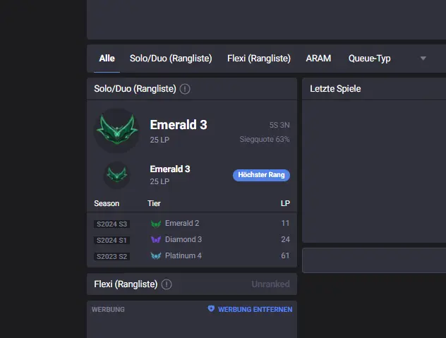This screenshot has width=446, height=338.
Task: Click the info icon beside Flexi (Rangliste) header
Action: coord(167,284)
